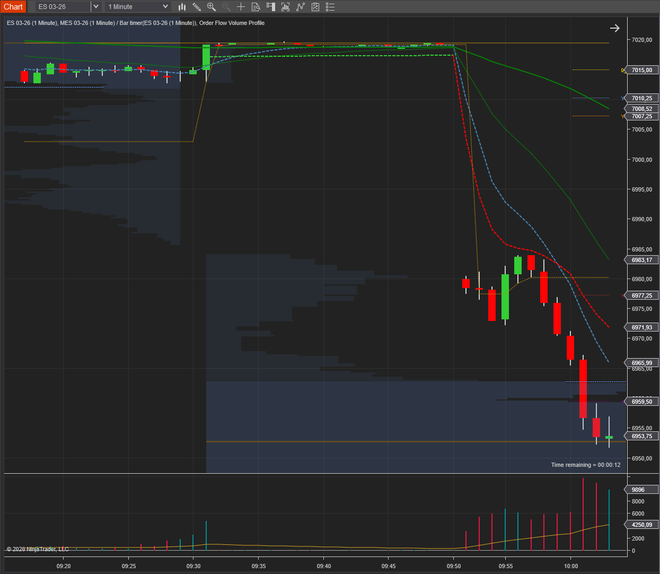Open the bar type candlestick icon
This screenshot has height=574, width=660.
tap(182, 7)
